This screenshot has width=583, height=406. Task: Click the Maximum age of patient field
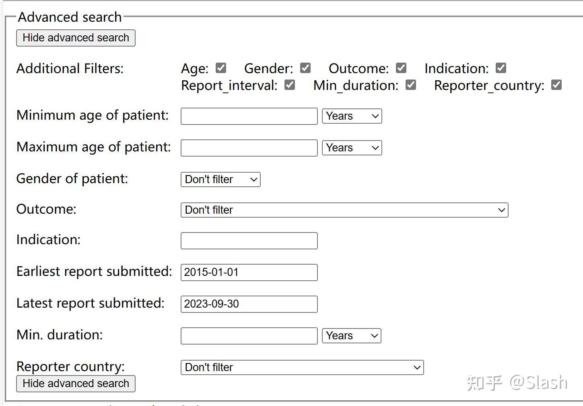[x=249, y=148]
